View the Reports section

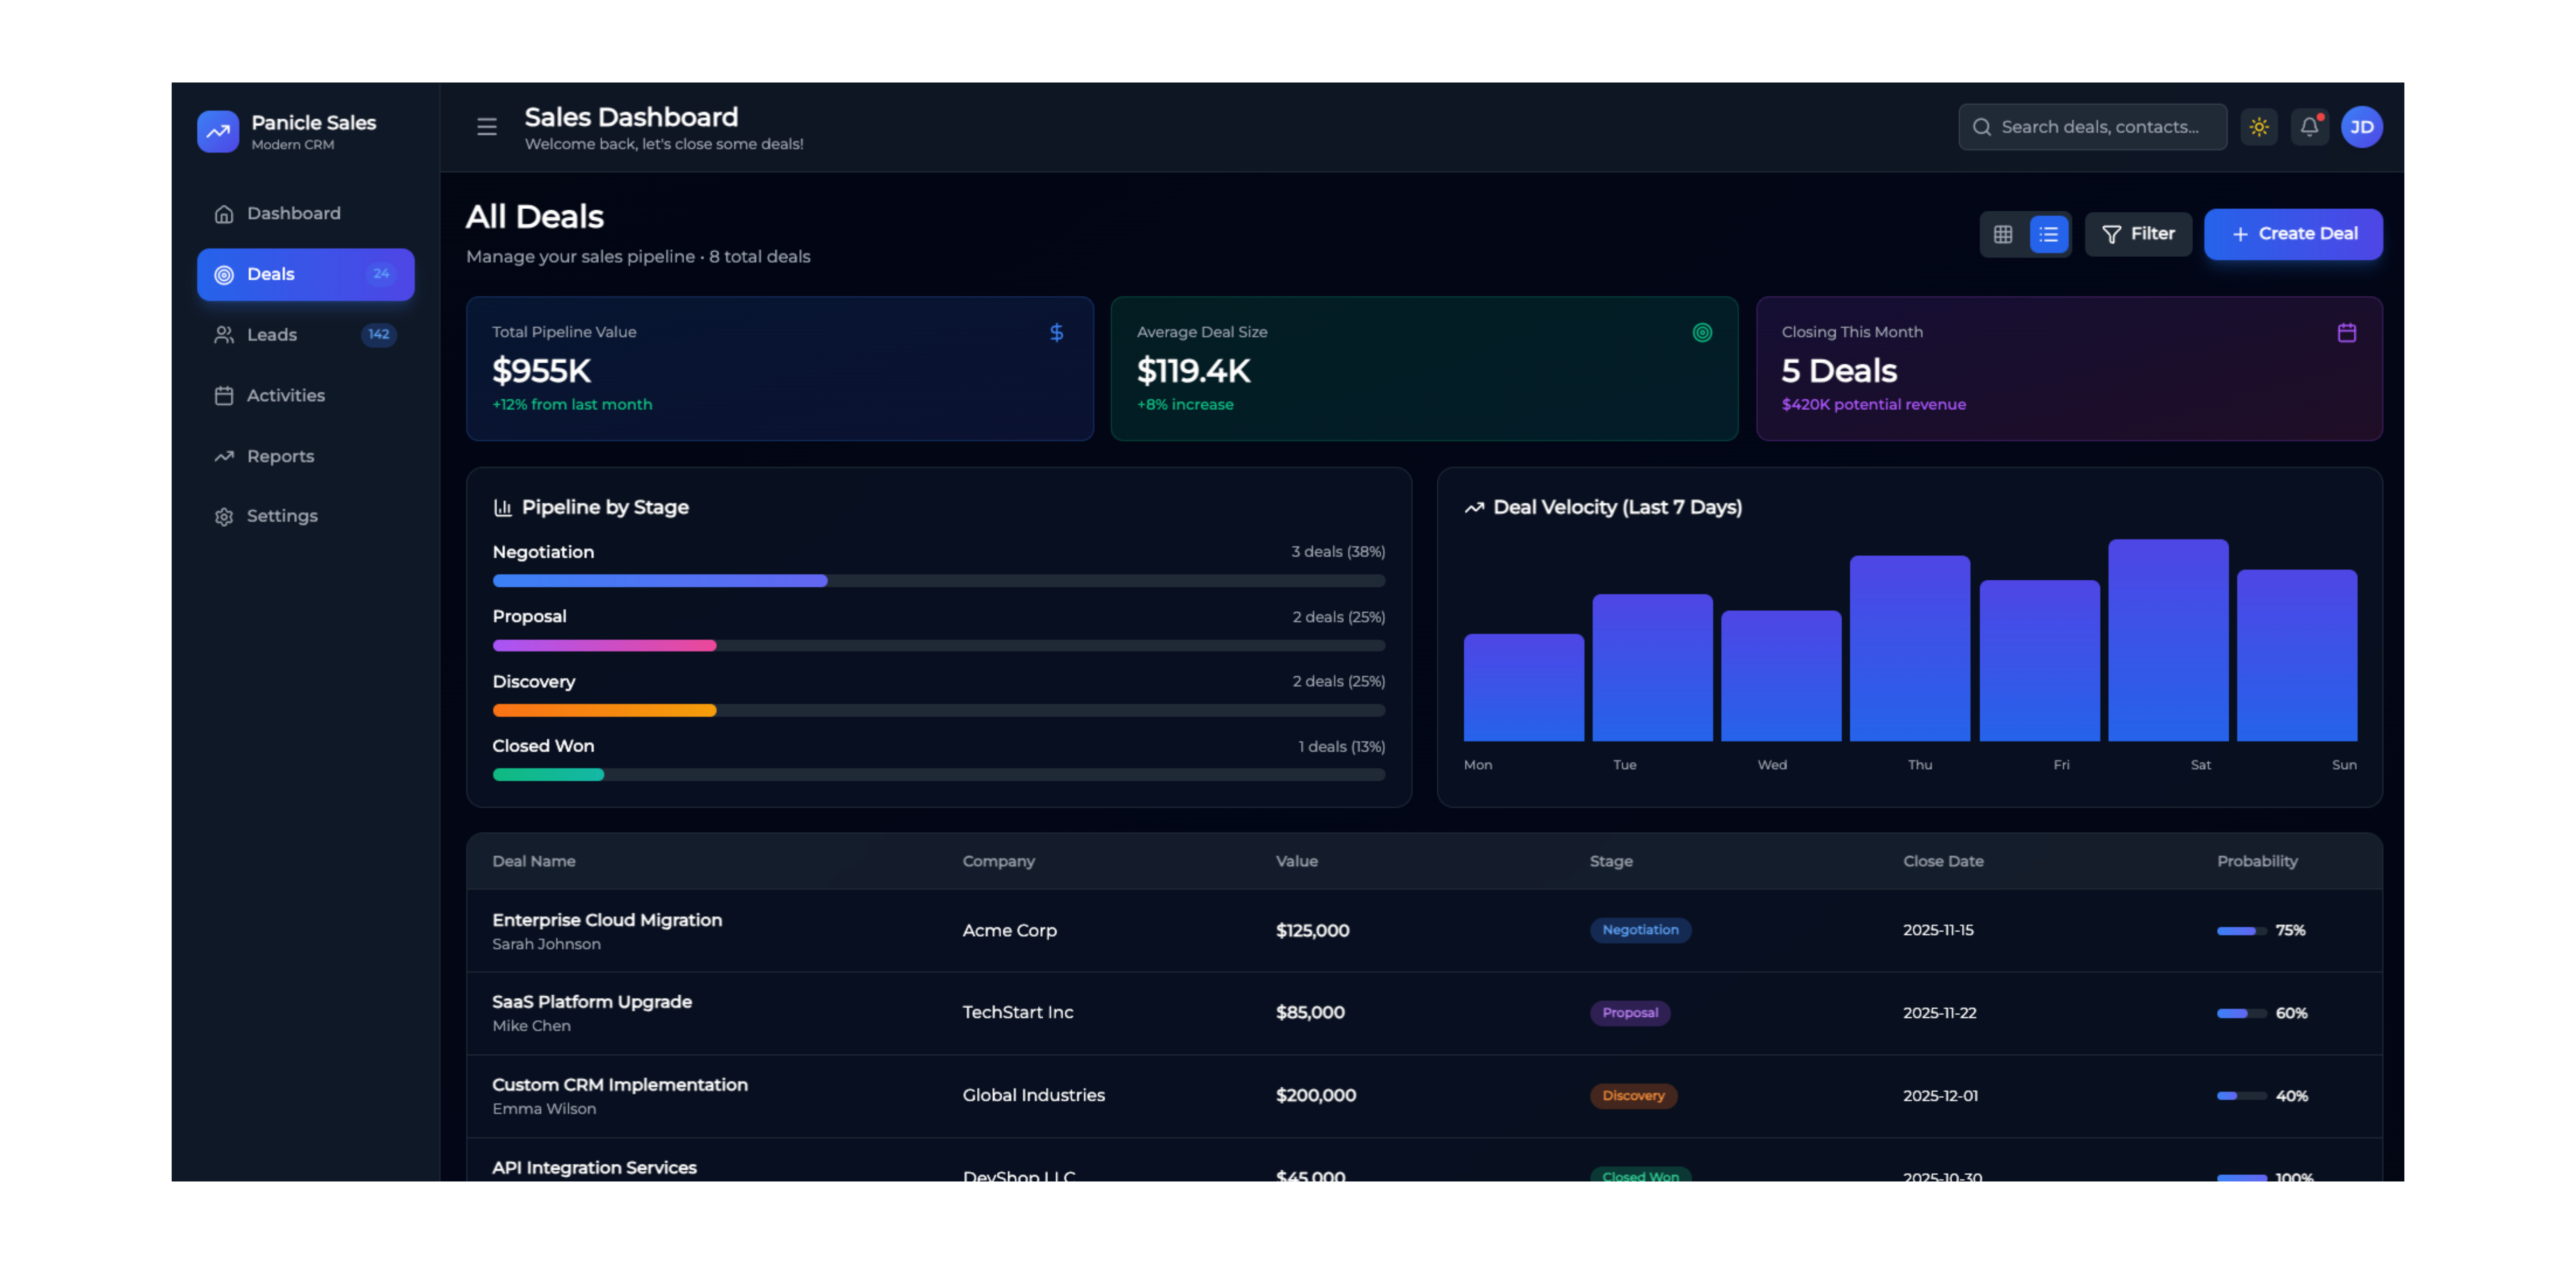pos(279,456)
